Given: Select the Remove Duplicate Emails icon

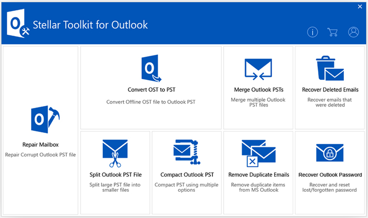Looking at the screenshot, I should [258, 153].
